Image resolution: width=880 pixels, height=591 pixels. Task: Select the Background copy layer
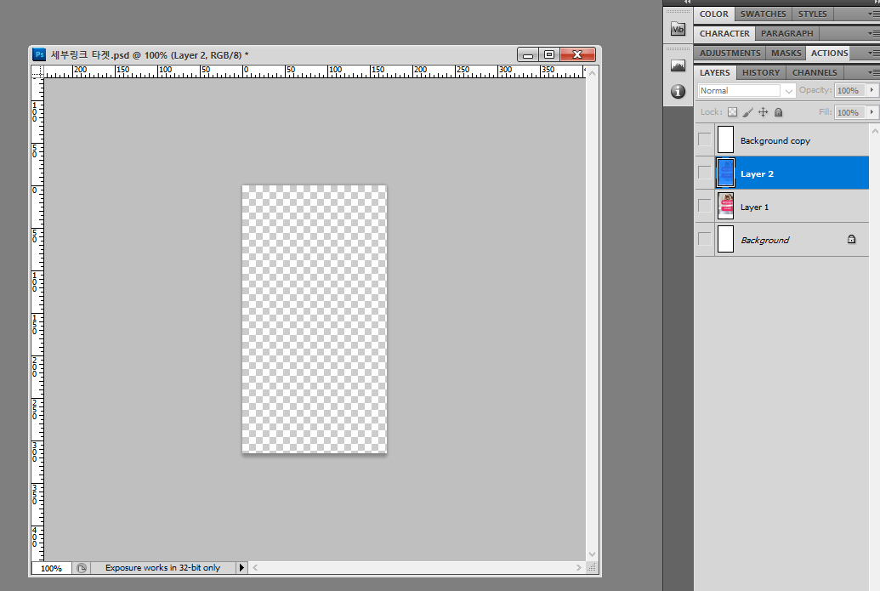click(781, 139)
